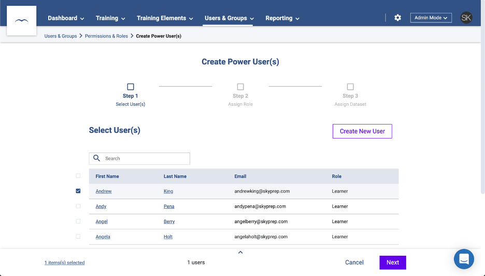The height and width of the screenshot is (276, 485).
Task: Open the Reporting menu
Action: [282, 18]
